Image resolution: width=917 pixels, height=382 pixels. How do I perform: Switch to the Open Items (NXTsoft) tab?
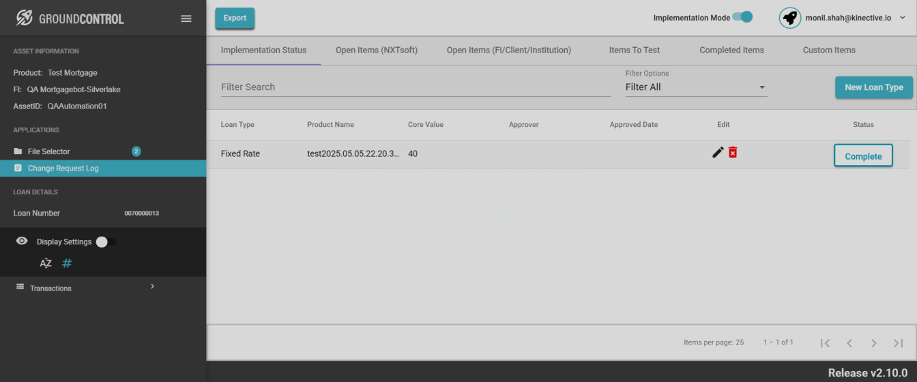[x=377, y=50]
